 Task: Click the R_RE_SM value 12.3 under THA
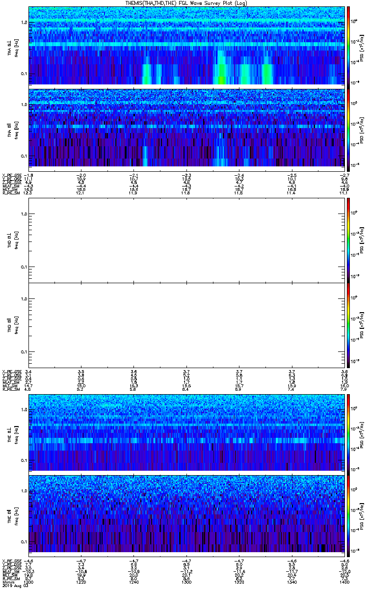coord(28,193)
